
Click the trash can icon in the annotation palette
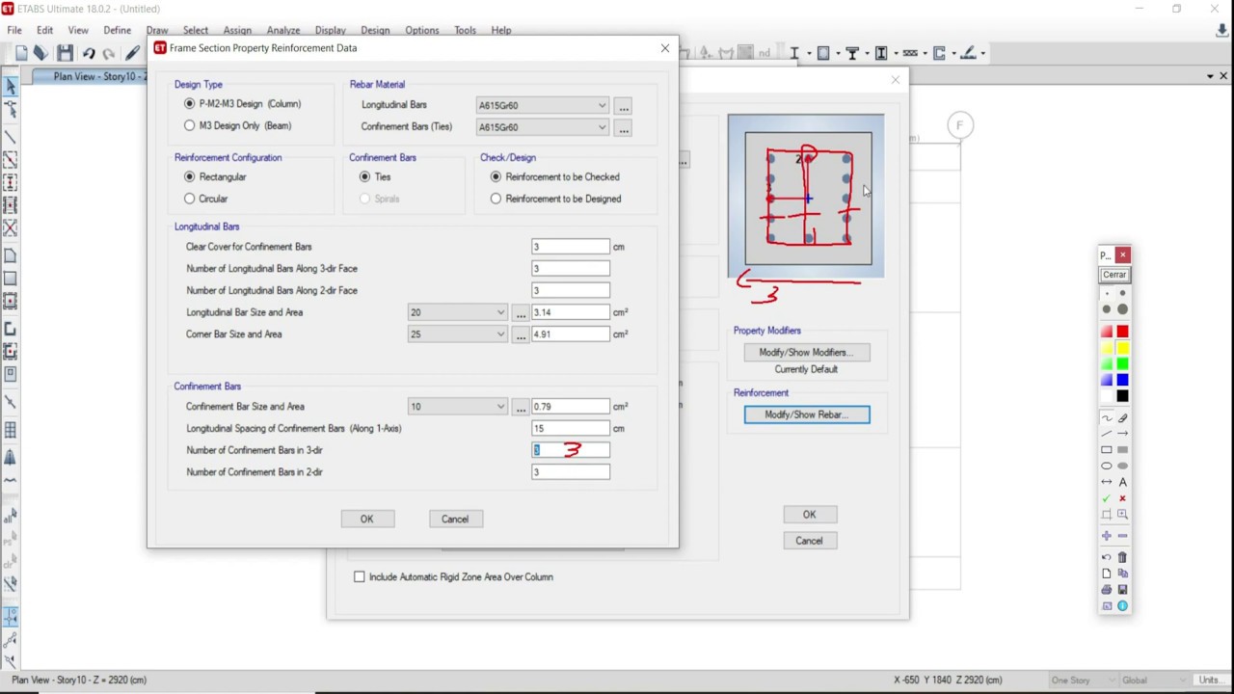click(1122, 557)
